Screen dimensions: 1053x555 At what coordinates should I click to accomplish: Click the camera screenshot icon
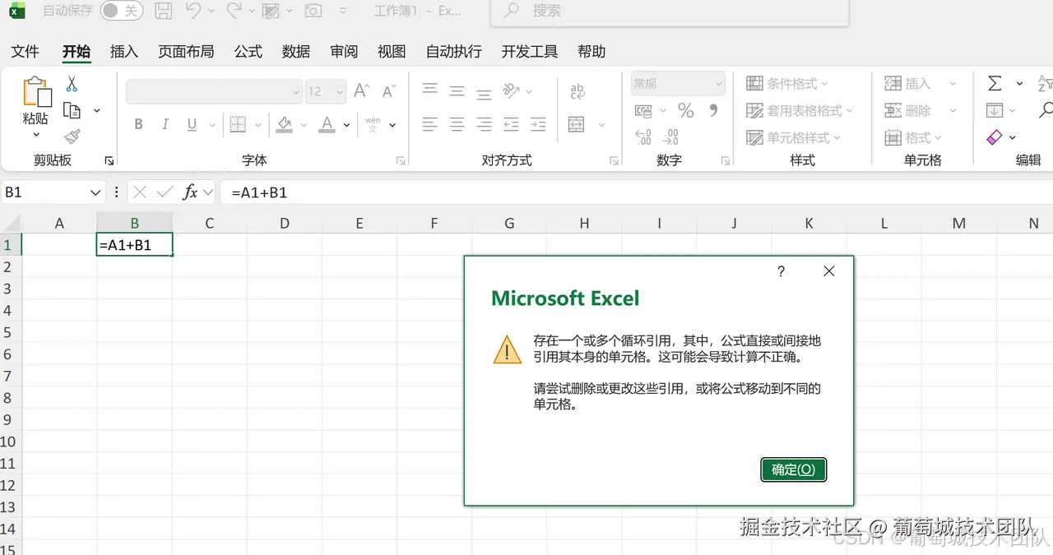point(313,11)
